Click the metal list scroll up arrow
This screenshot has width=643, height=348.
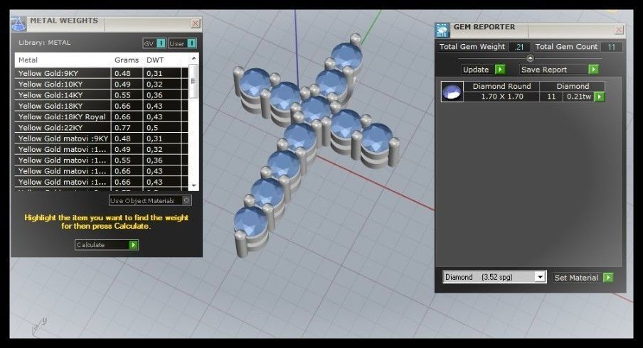tap(194, 58)
